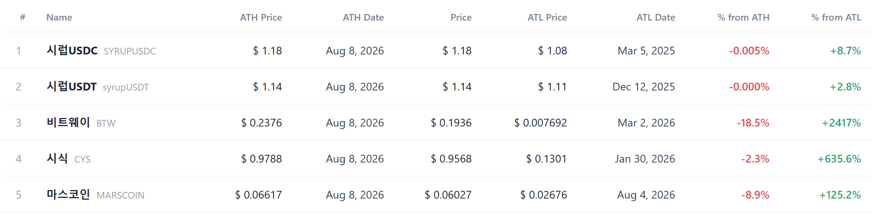Image resolution: width=873 pixels, height=214 pixels.
Task: Click the -18.5% from ATH value
Action: pos(753,123)
